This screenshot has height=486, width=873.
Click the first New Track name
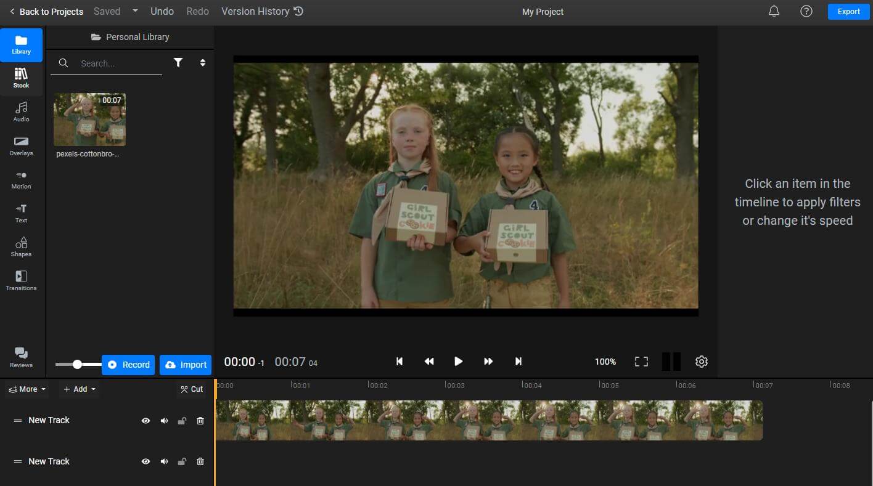point(49,420)
